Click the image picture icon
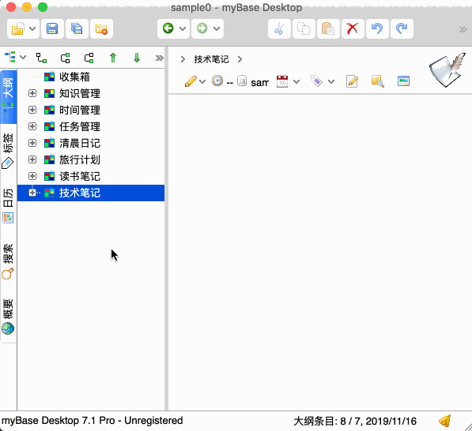This screenshot has width=472, height=431. click(x=403, y=81)
